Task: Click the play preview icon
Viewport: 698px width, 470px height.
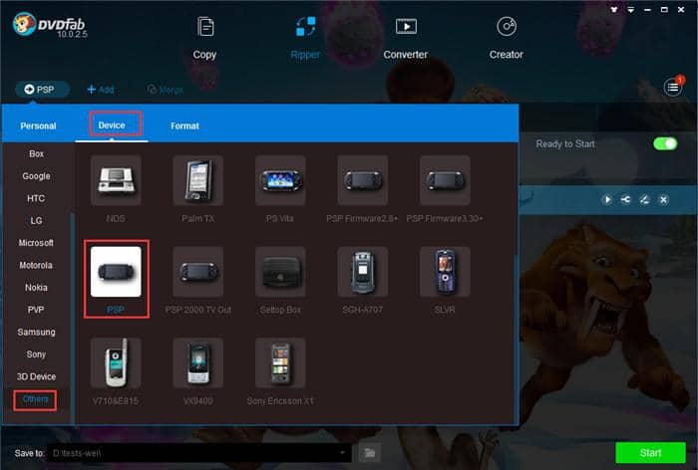Action: (607, 199)
